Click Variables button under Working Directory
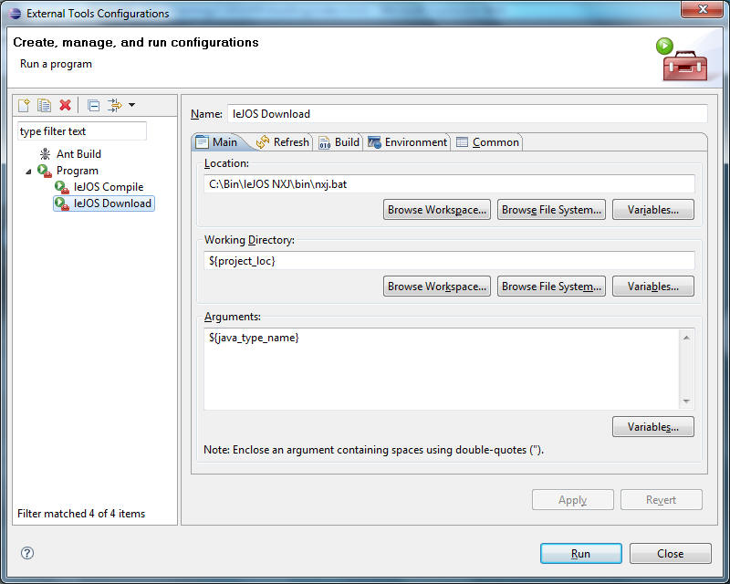This screenshot has width=730, height=584. coord(652,286)
